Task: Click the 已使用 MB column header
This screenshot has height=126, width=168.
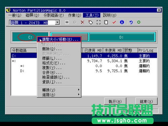Action: tap(93, 50)
